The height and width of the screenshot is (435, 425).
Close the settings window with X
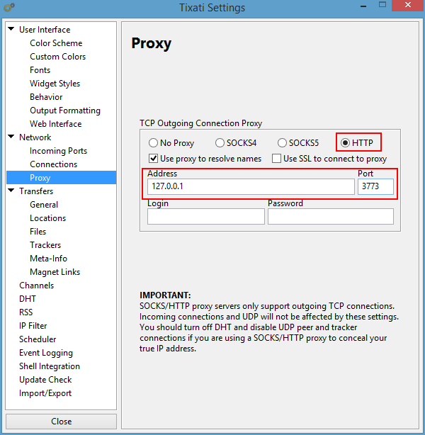point(408,5)
